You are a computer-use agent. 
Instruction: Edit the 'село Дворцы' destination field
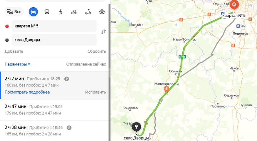[54, 40]
